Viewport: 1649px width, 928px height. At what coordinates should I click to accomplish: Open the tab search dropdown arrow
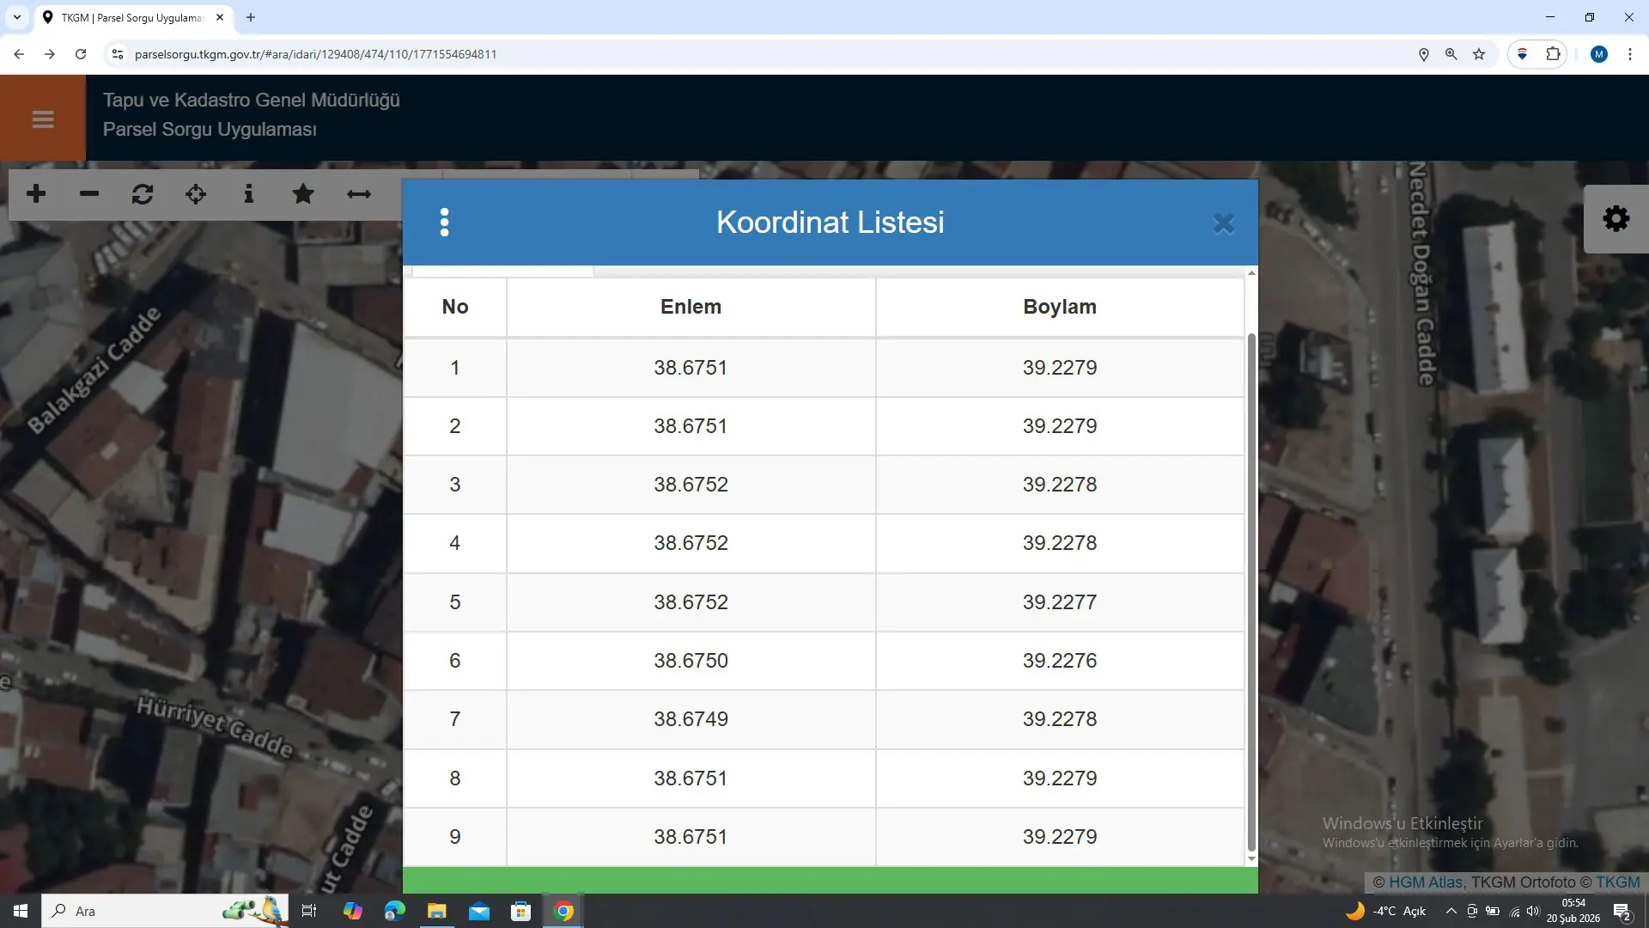tap(16, 17)
